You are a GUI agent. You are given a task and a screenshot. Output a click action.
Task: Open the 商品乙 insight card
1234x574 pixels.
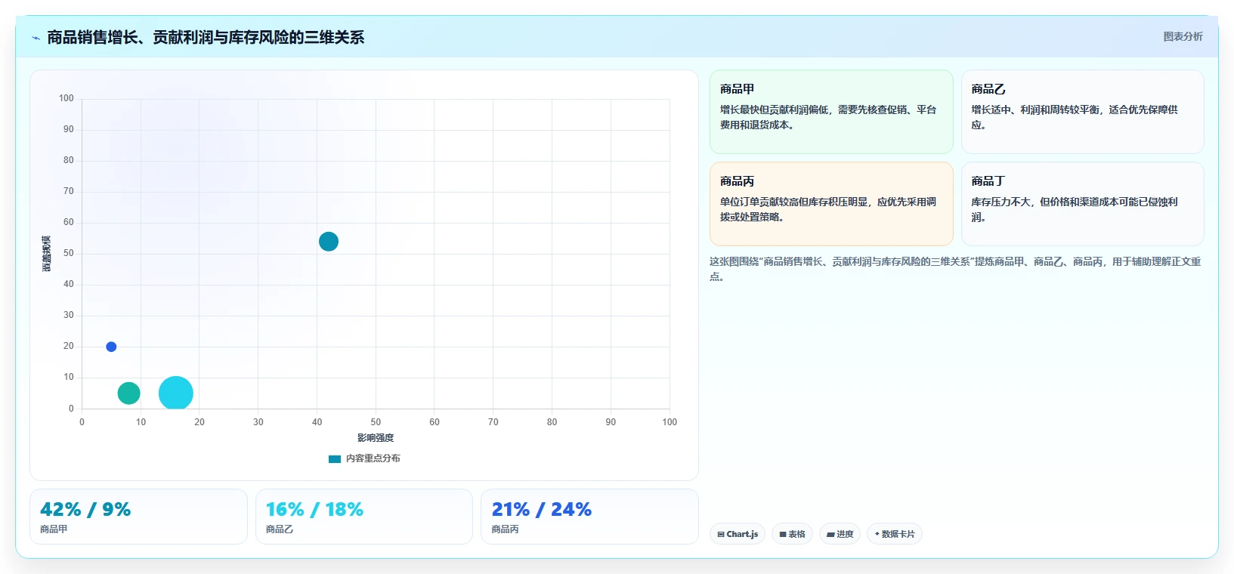pos(1082,112)
